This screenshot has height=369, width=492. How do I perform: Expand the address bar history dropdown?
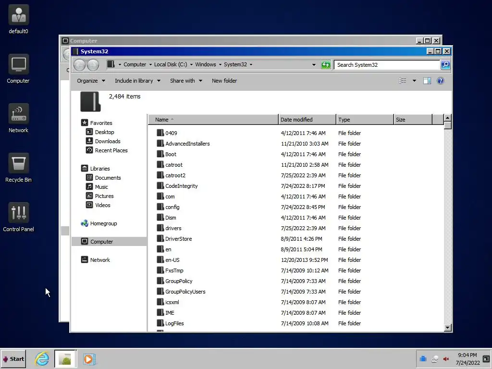(x=314, y=65)
